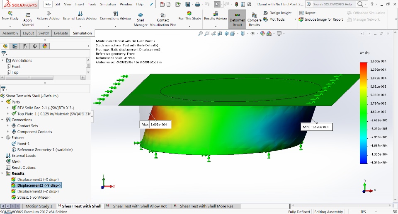
Task: Open the Simulation menu
Action: point(108,4)
